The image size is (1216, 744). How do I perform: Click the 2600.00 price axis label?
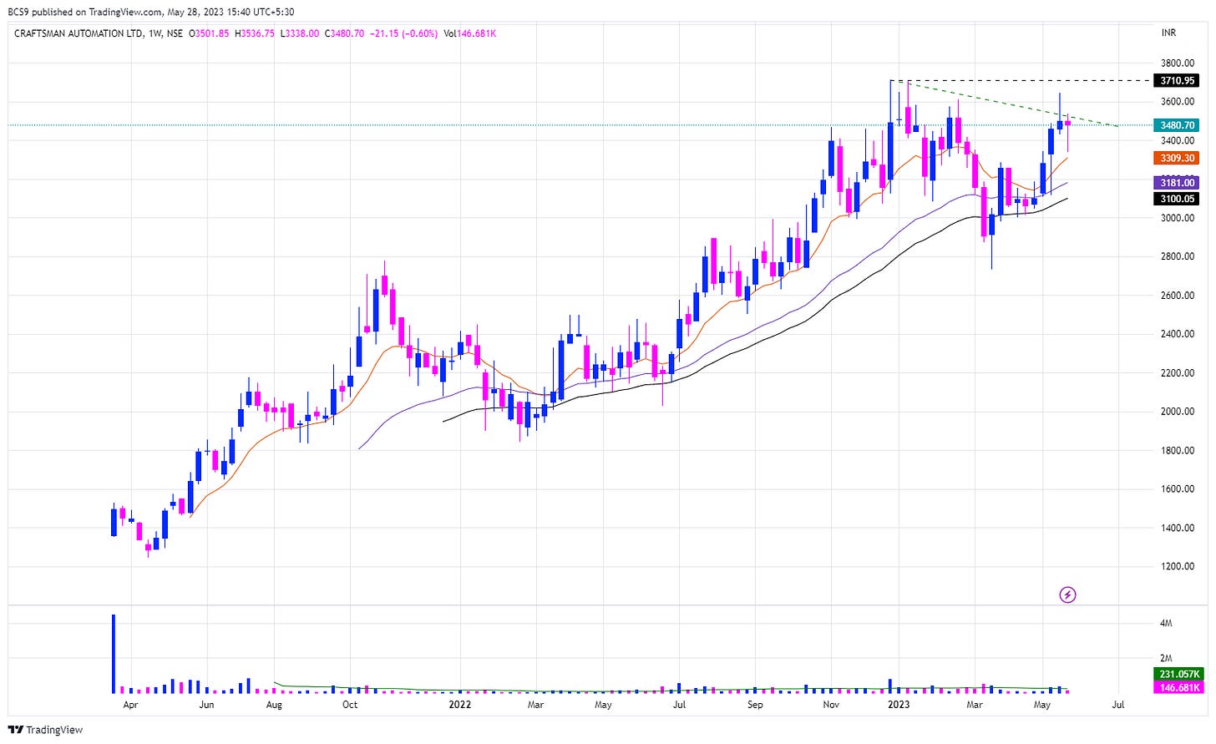1177,296
